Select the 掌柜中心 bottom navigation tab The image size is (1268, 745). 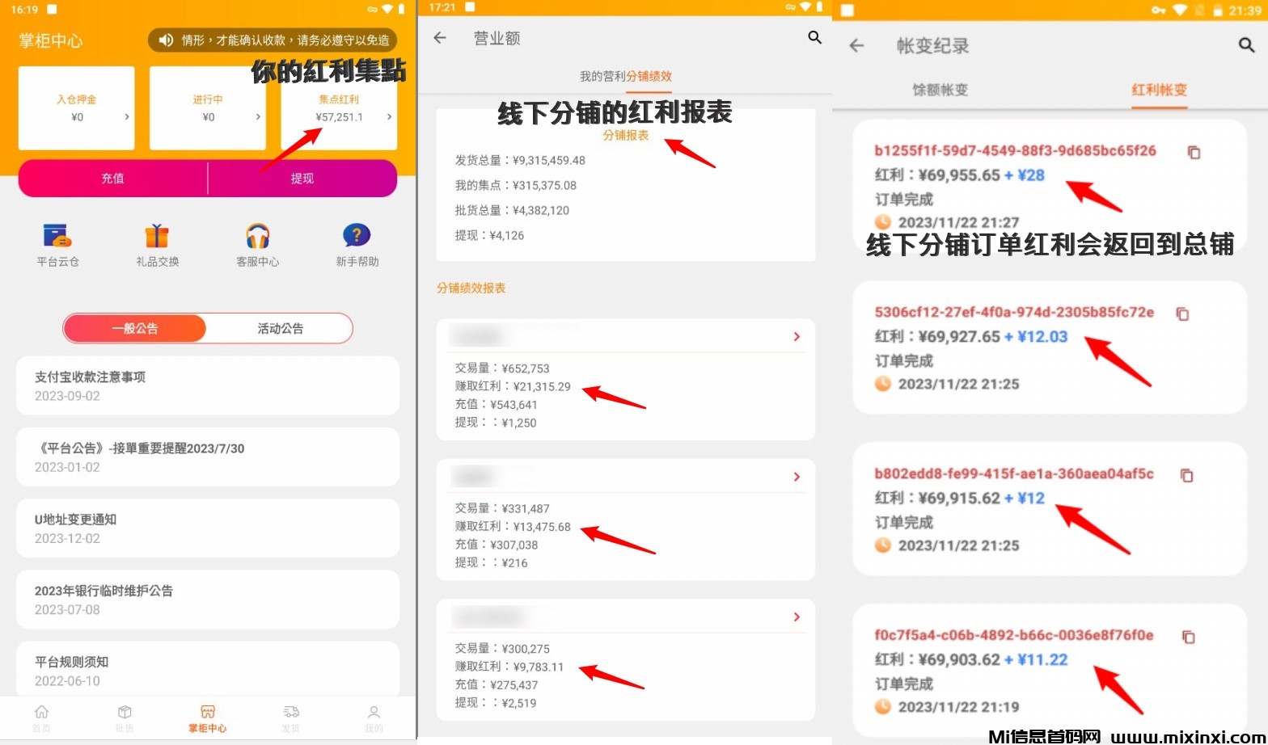208,718
